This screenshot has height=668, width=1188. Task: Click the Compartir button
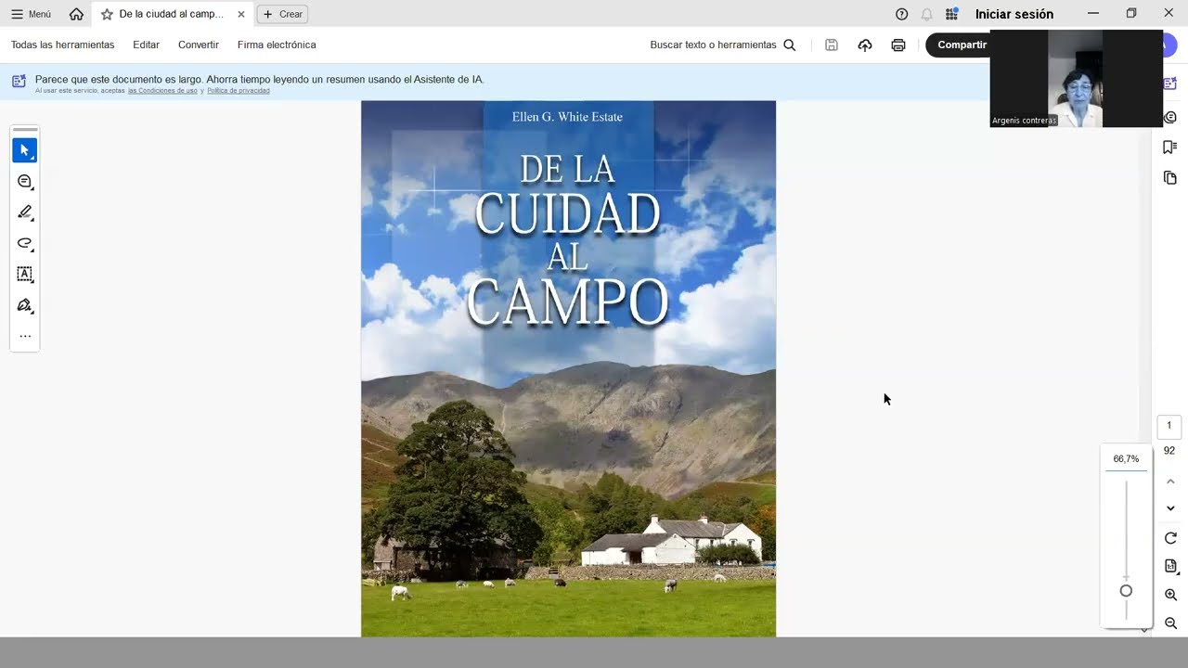[x=962, y=45]
